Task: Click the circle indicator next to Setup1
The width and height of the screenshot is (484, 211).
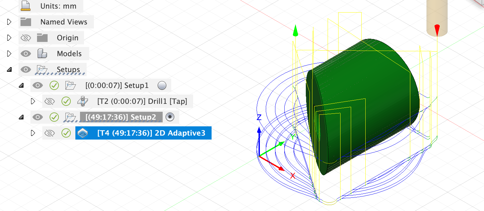Action: [162, 85]
